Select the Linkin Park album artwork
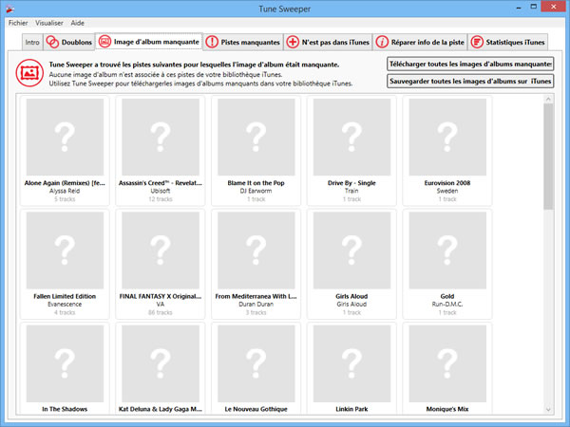 point(351,363)
